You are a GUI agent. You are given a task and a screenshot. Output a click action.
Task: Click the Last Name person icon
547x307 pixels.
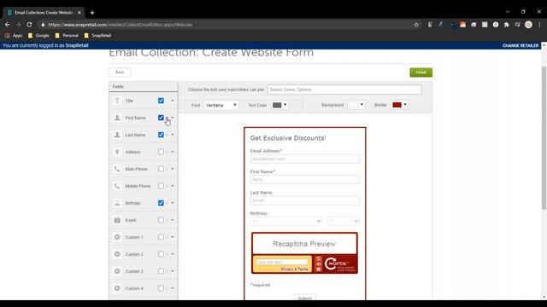pos(117,135)
